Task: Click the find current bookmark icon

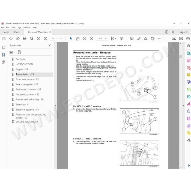Action: pyautogui.click(x=19, y=52)
